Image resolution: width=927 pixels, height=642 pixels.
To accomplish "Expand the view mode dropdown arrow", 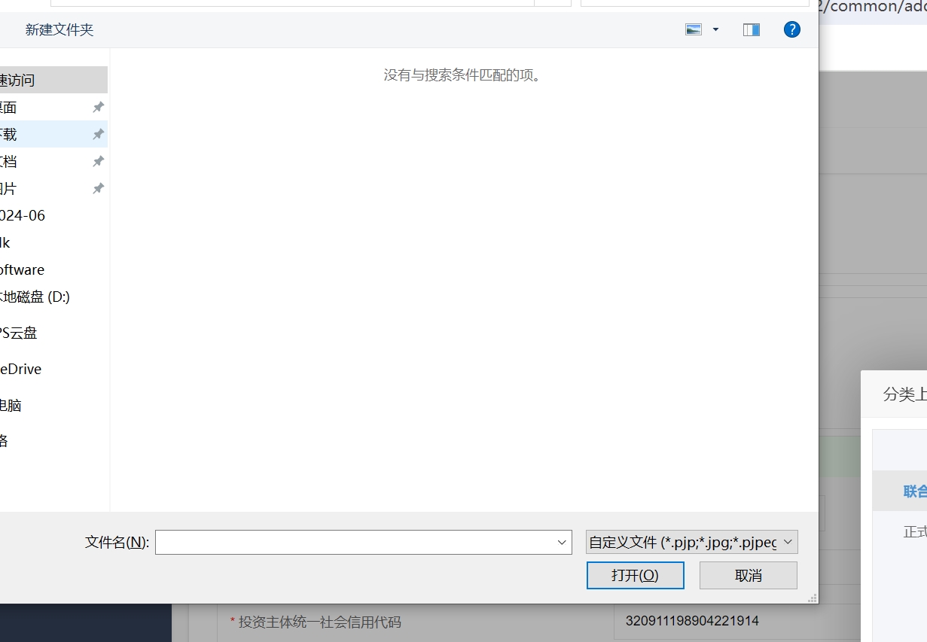I will (x=715, y=29).
